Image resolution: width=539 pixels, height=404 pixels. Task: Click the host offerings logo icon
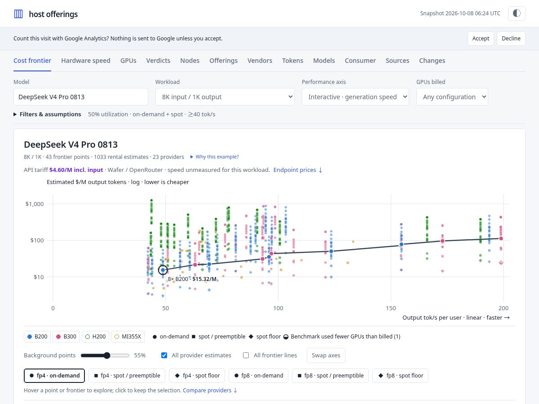(18, 14)
